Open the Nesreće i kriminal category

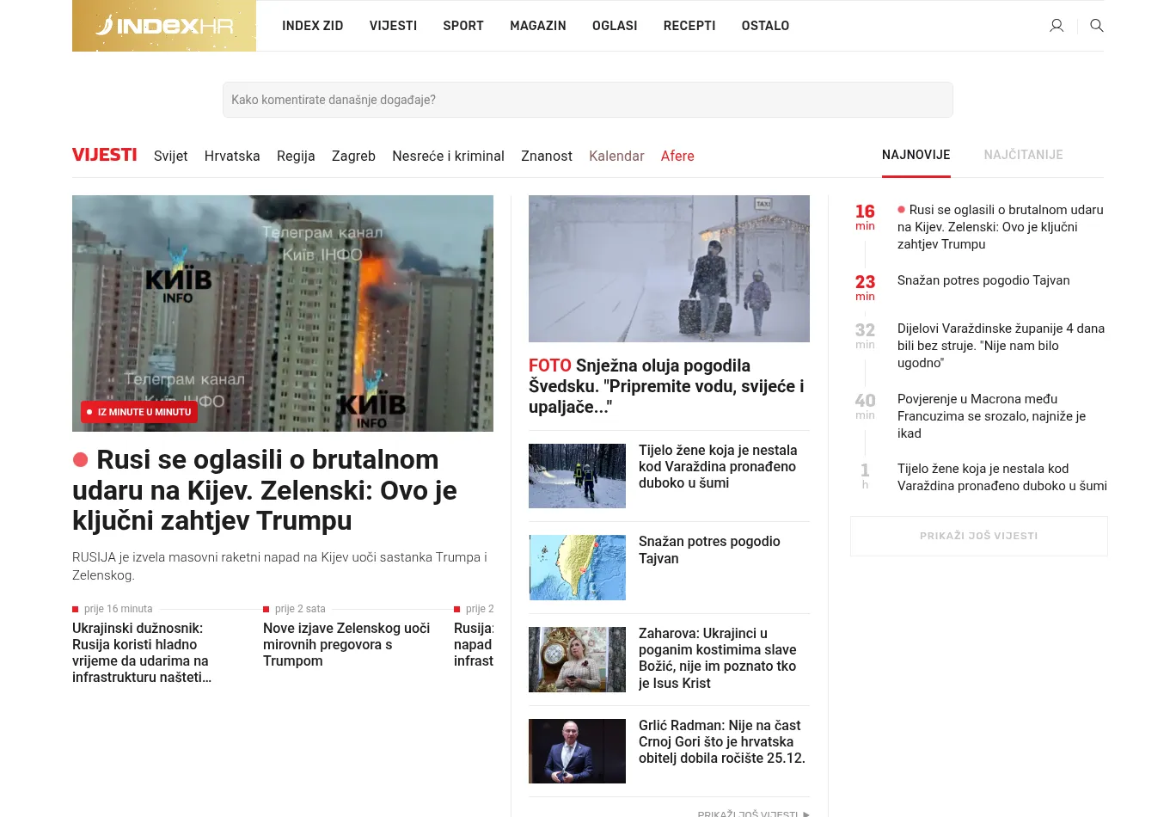448,156
